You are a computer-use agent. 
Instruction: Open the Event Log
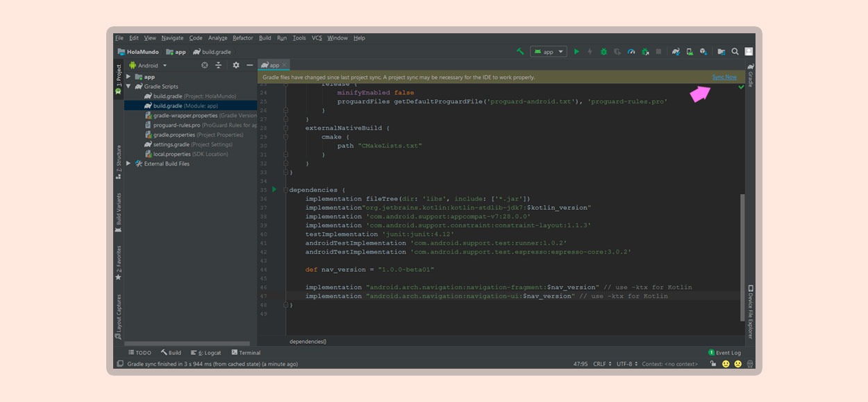click(724, 353)
